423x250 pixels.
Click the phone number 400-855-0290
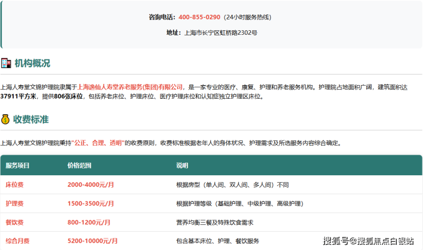pos(199,17)
